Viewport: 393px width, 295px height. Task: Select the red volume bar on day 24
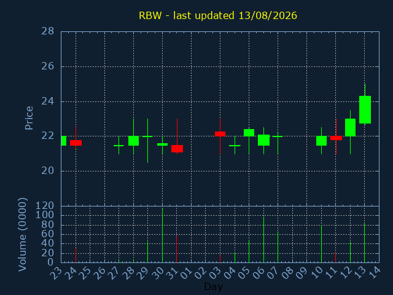click(x=76, y=256)
